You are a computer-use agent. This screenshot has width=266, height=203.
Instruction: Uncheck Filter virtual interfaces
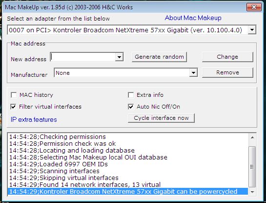[x=13, y=107]
